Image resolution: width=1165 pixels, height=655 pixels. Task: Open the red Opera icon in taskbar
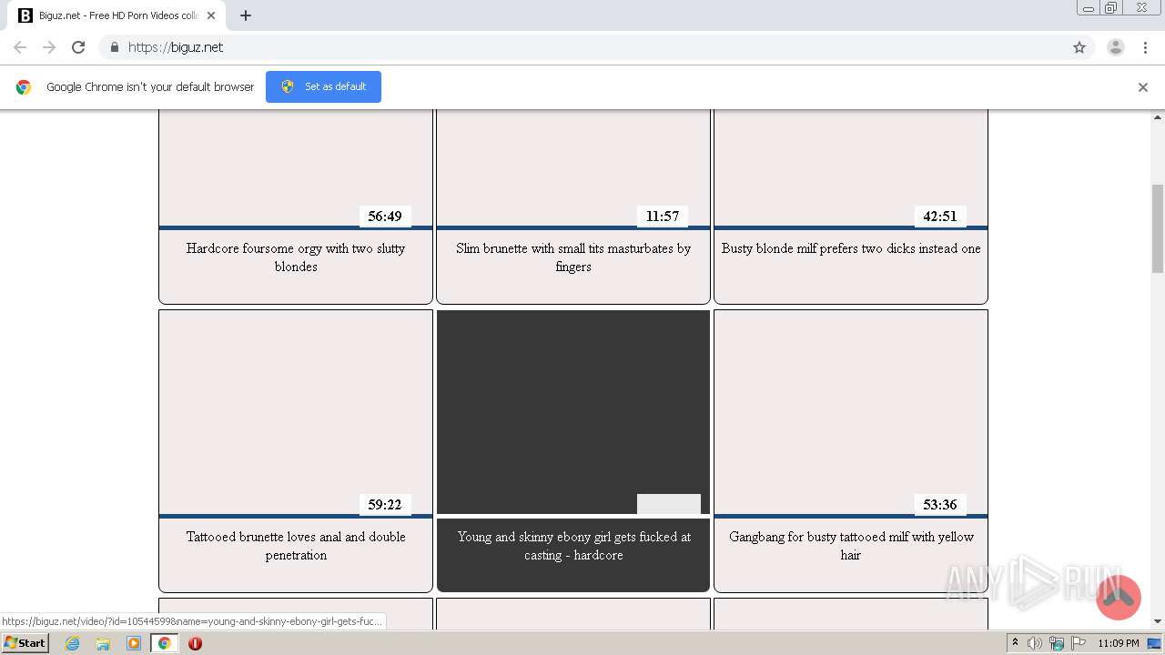click(x=195, y=643)
